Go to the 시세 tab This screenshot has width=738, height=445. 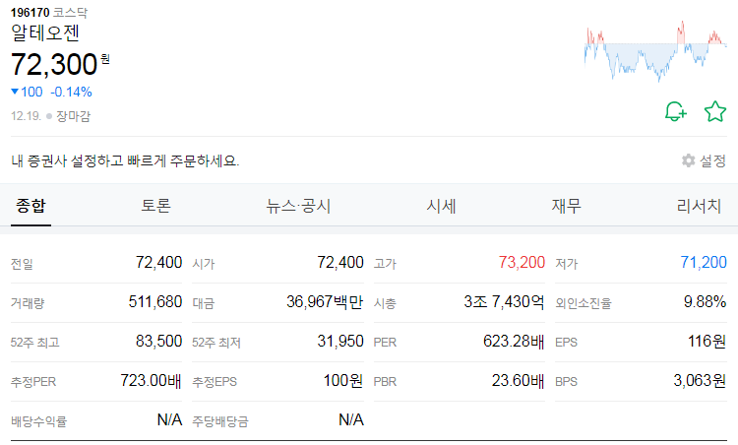point(441,206)
